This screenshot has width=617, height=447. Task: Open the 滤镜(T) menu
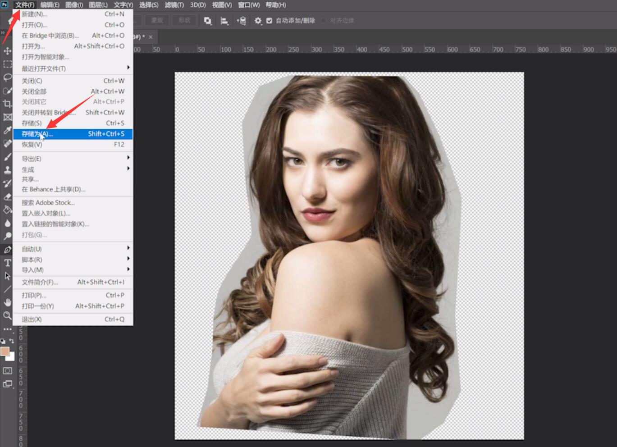(x=174, y=5)
